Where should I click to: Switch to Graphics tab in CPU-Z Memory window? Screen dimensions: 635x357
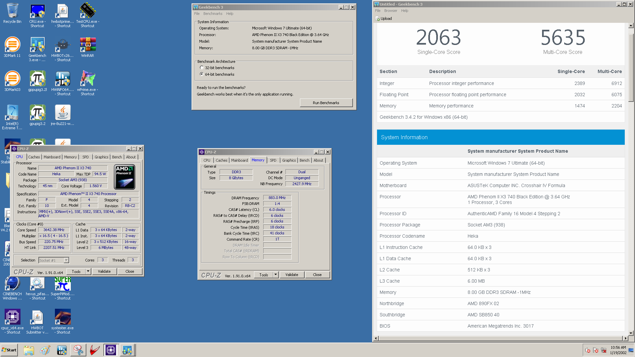point(289,160)
